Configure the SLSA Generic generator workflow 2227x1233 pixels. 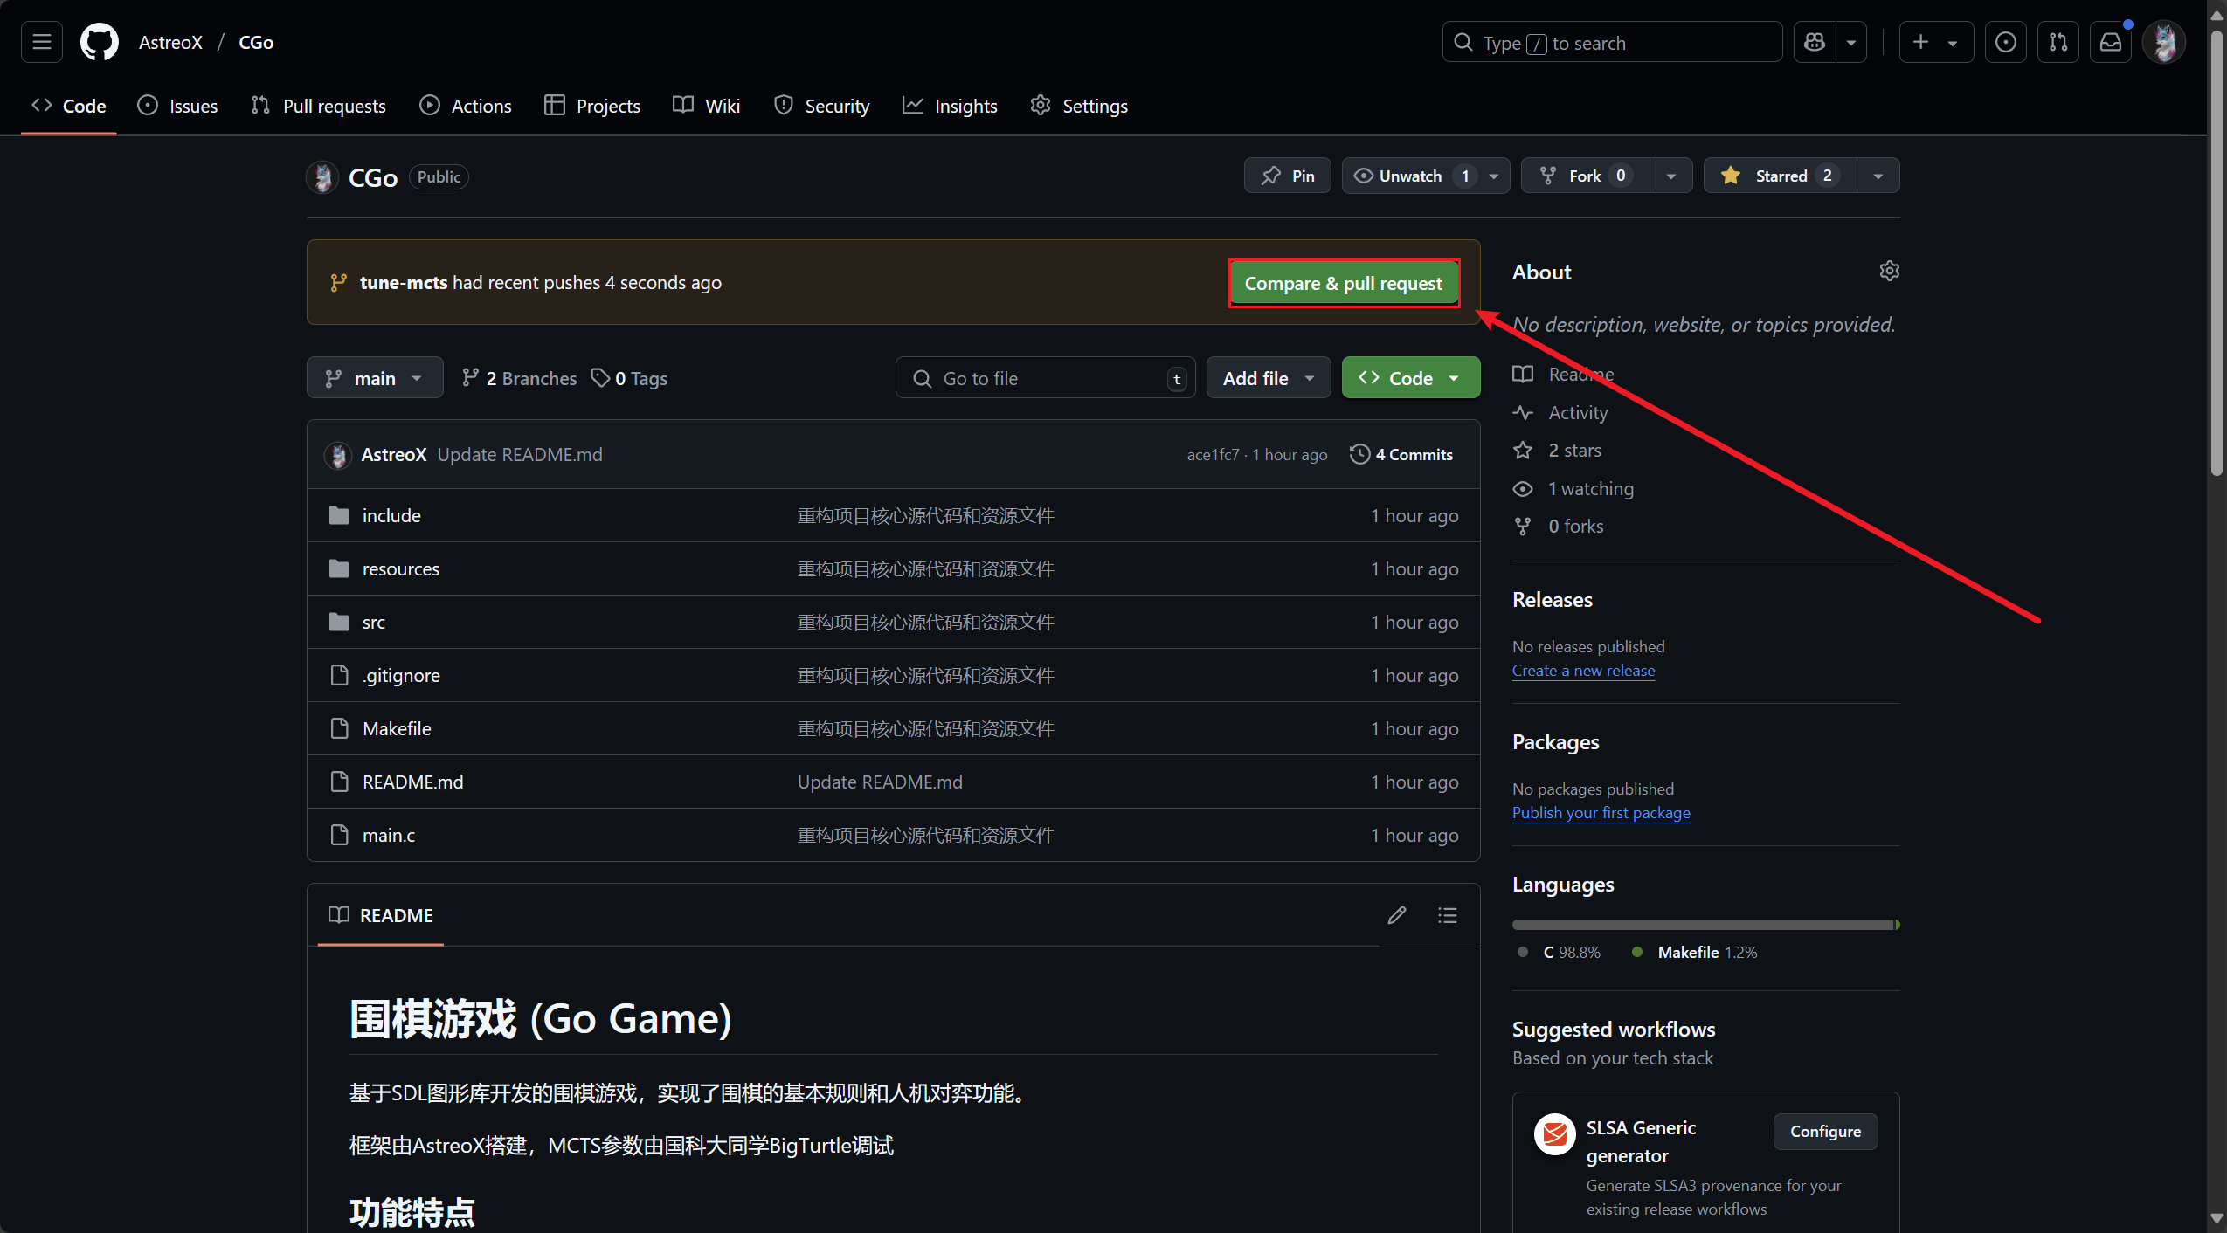[1825, 1131]
